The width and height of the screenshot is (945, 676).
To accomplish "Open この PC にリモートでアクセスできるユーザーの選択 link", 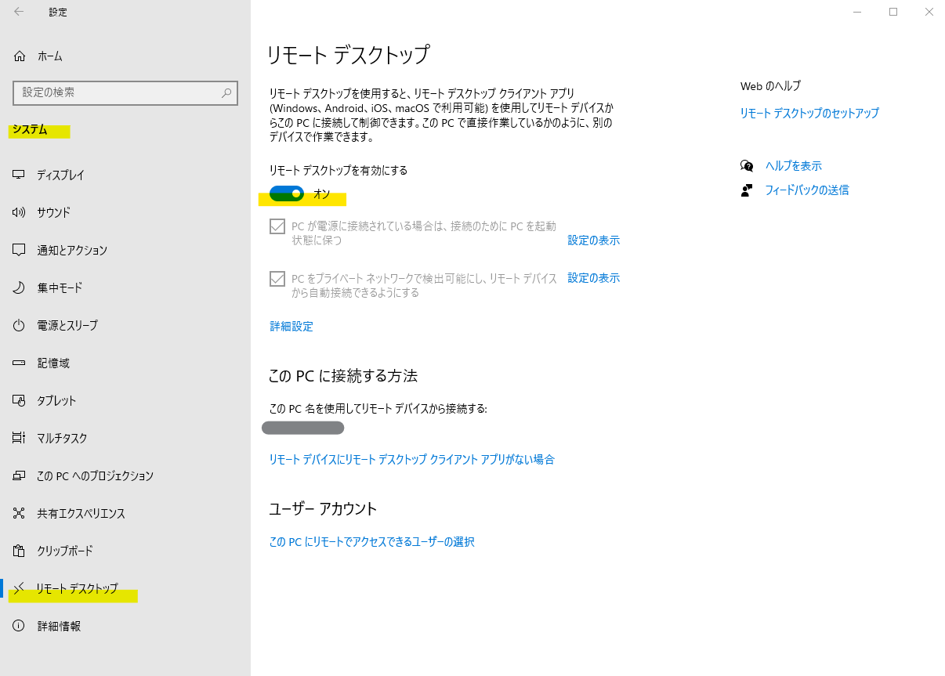I will coord(371,541).
